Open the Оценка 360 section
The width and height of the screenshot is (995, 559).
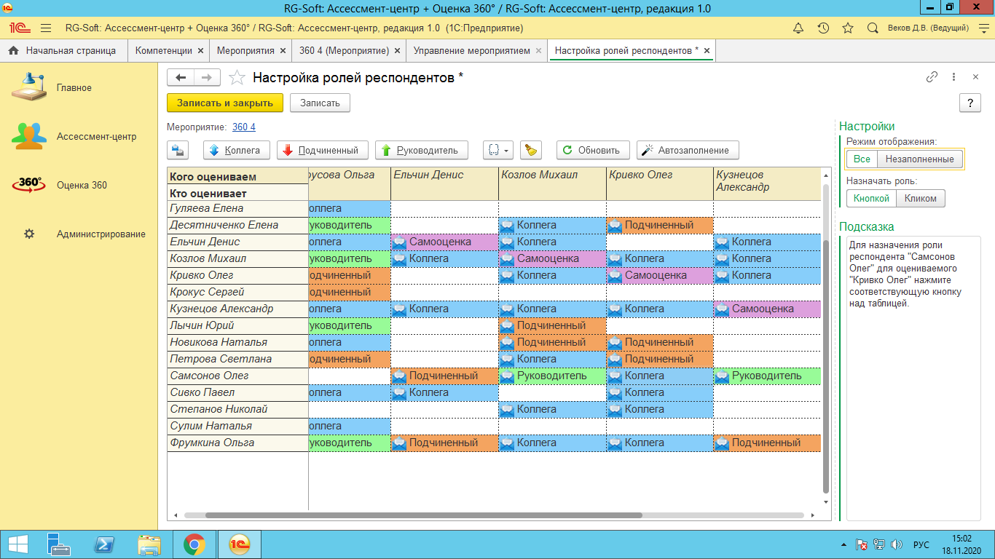[x=82, y=185]
